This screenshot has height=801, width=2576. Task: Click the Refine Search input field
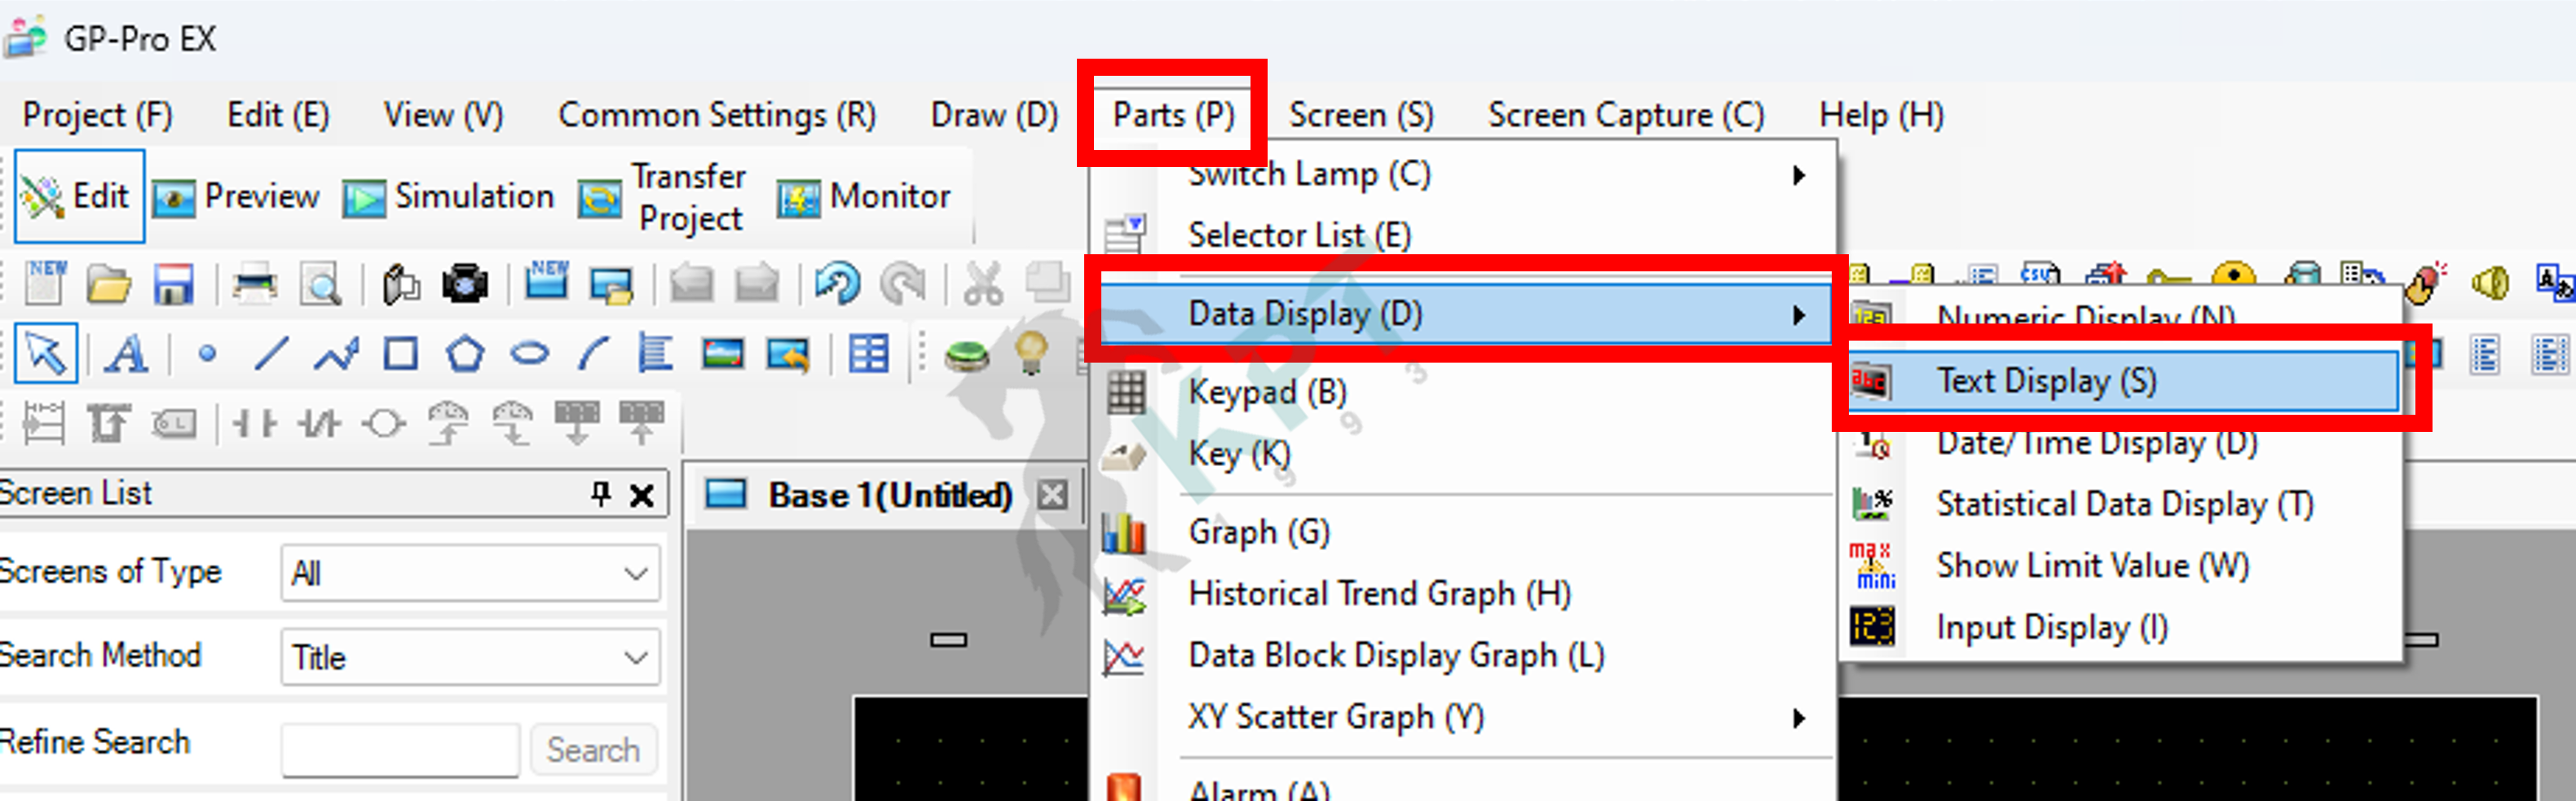pos(400,750)
